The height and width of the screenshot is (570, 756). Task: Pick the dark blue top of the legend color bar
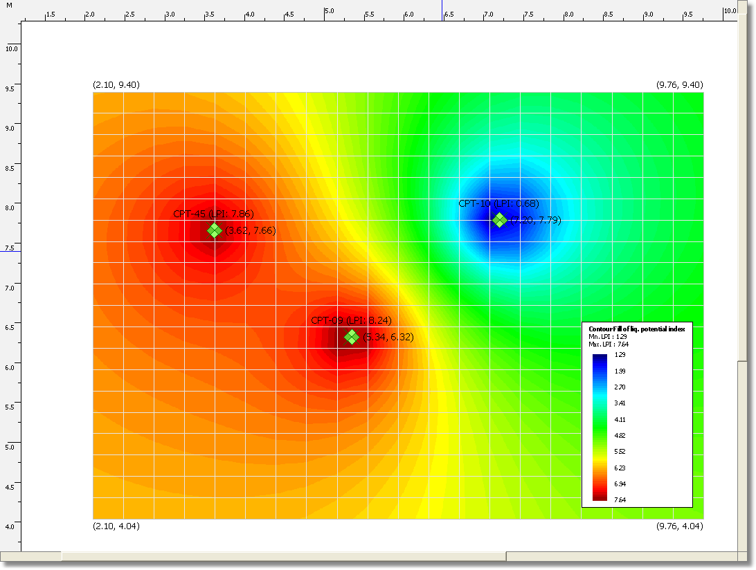[600, 358]
